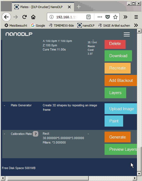
Task: Go to the browser home page icon
Action: (x=33, y=17)
